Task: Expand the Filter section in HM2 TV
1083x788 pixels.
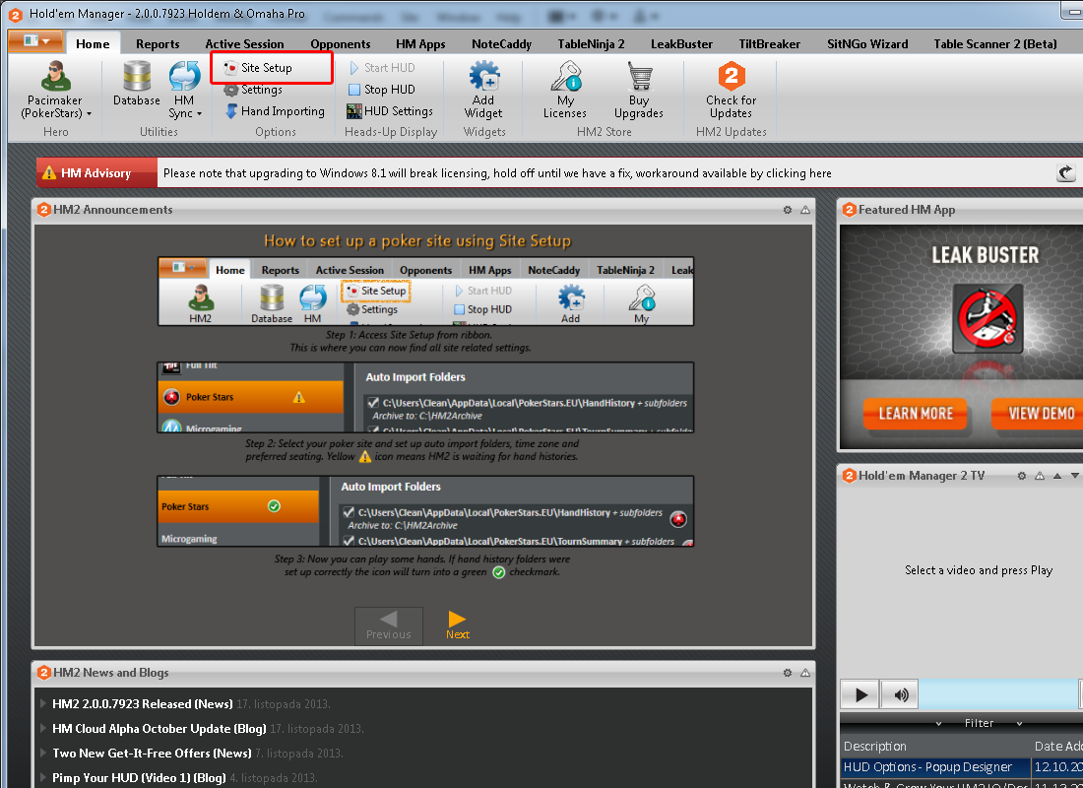Action: pyautogui.click(x=979, y=723)
